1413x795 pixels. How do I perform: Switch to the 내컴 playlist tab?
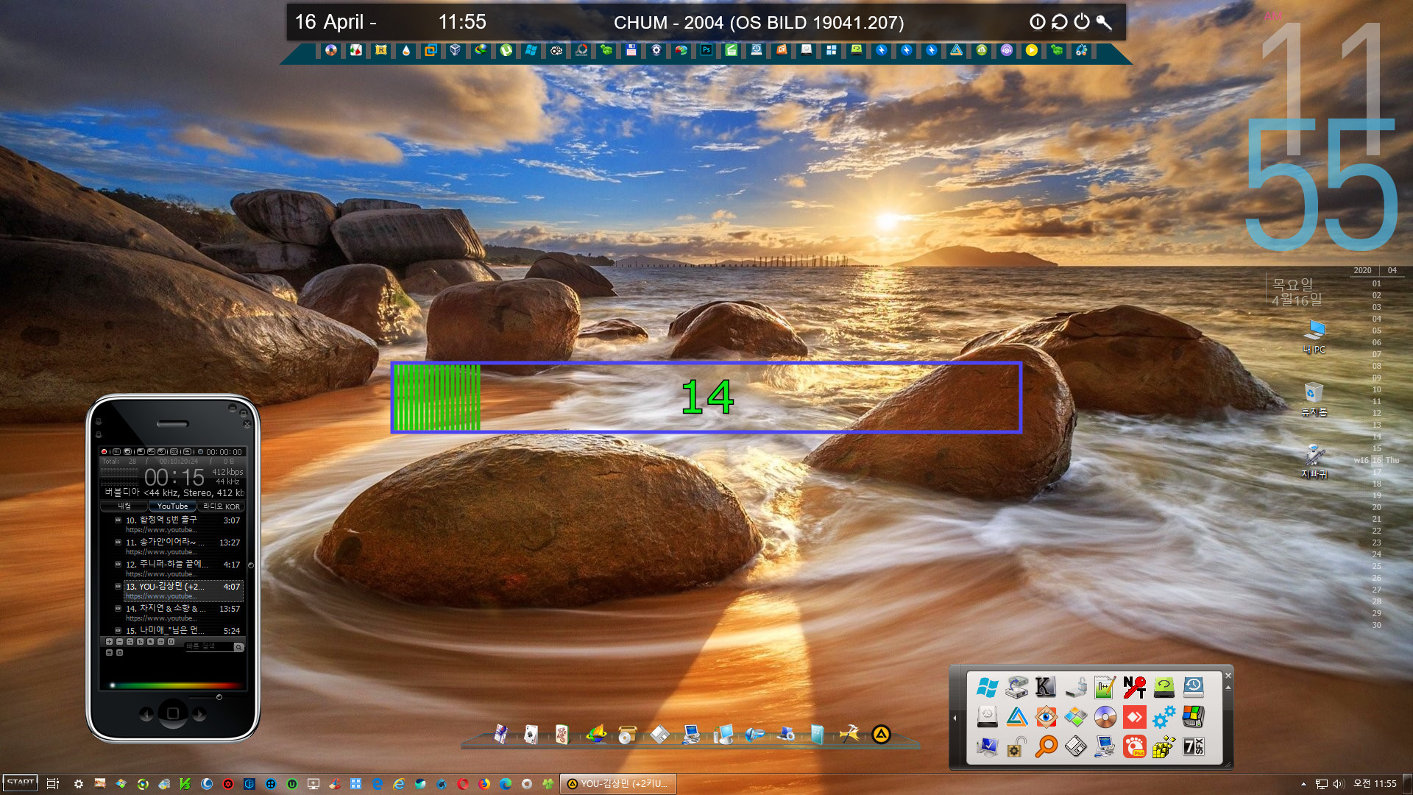[x=124, y=506]
